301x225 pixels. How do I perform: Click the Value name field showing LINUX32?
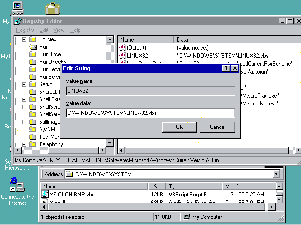pyautogui.click(x=150, y=91)
